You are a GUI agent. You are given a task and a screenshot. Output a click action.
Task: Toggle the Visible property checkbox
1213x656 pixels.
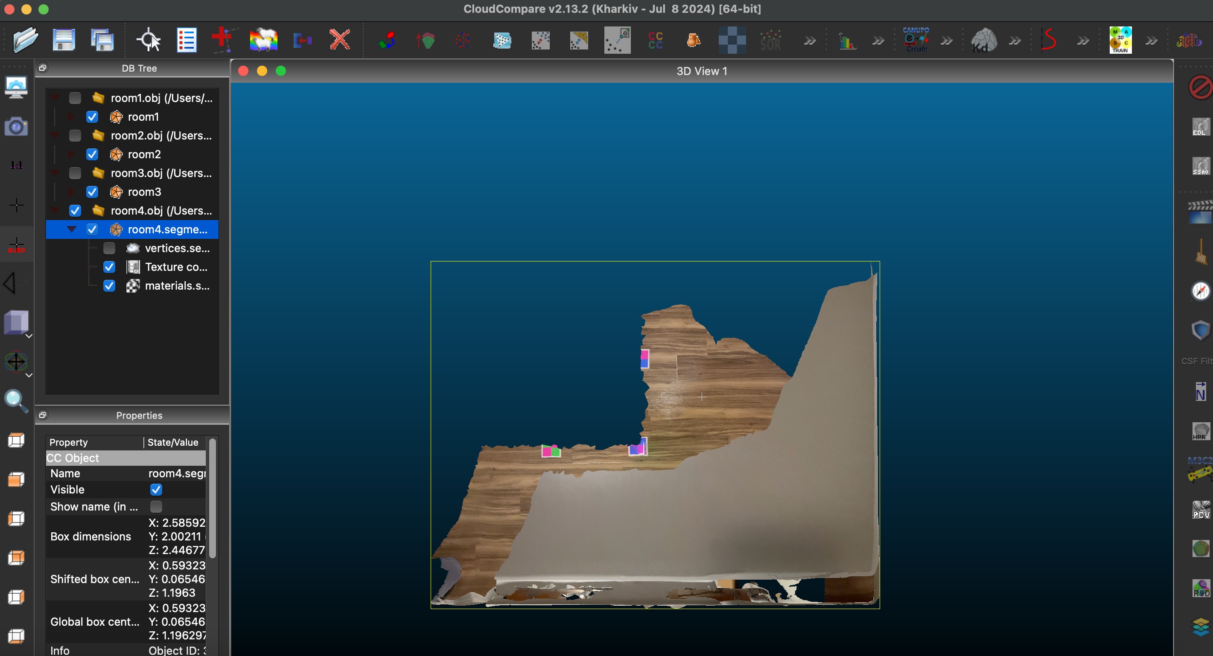[156, 489]
